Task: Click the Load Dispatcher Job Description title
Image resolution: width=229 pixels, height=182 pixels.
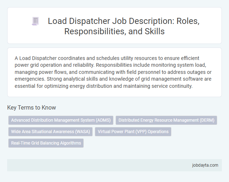Action: click(x=123, y=26)
